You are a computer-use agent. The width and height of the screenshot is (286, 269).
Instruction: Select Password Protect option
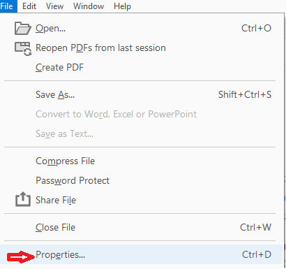pos(143,180)
